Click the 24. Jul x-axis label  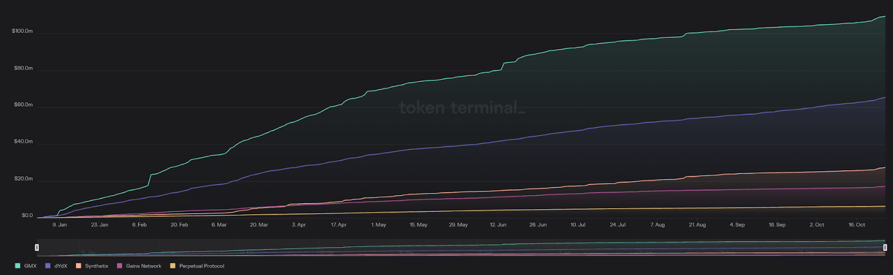(x=618, y=225)
